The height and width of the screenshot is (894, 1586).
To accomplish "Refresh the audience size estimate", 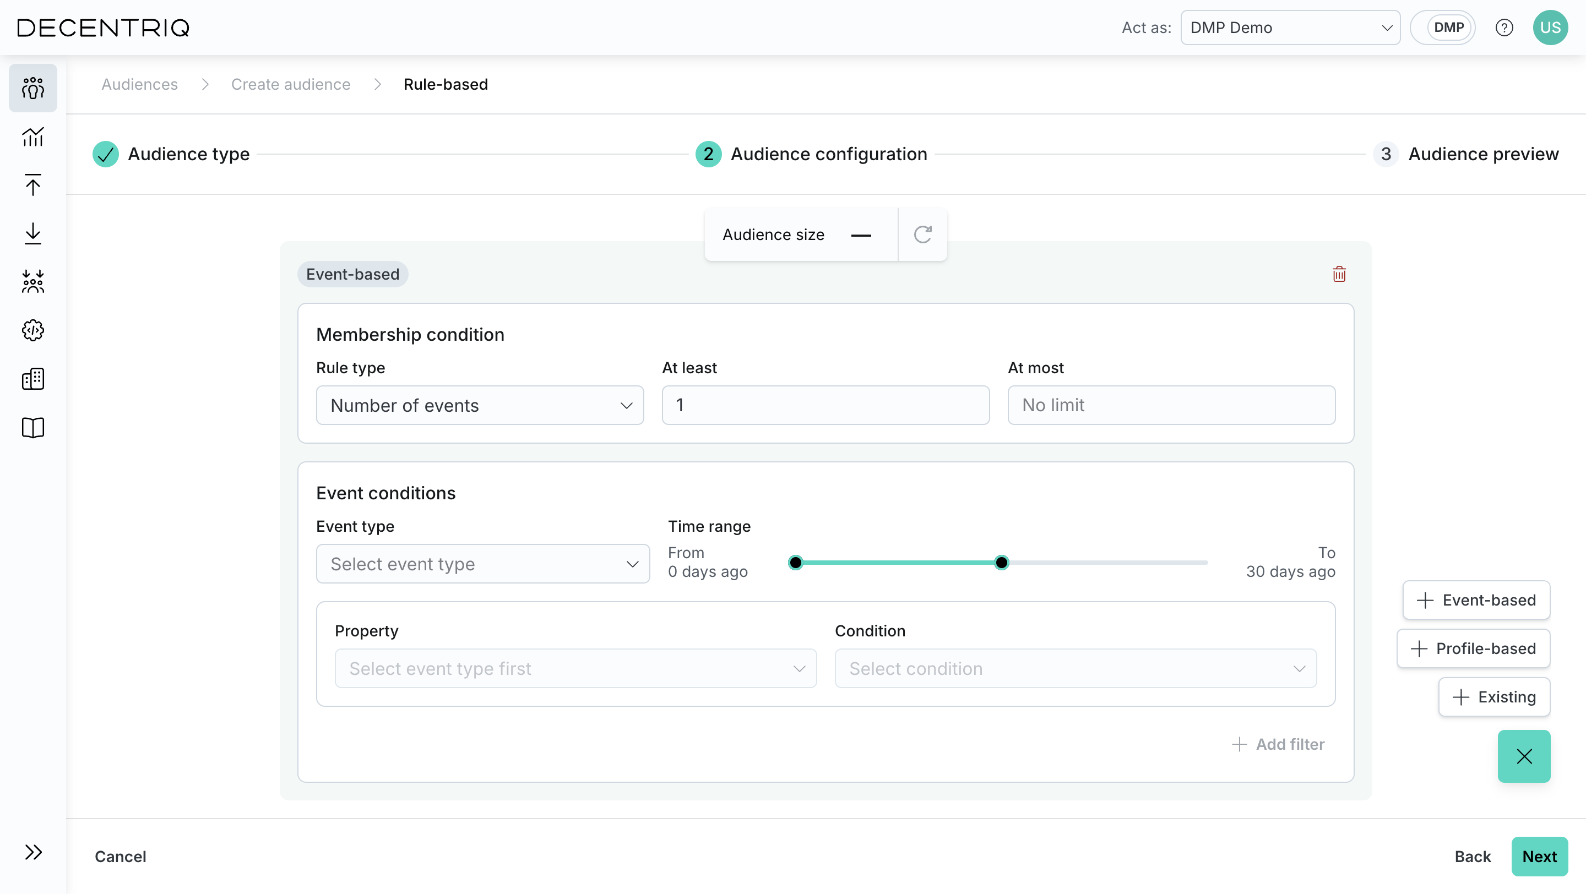I will point(922,235).
